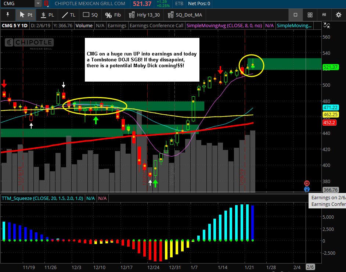The width and height of the screenshot is (346, 272).
Task: Select the Pt pointer tool
Action: [26, 15]
